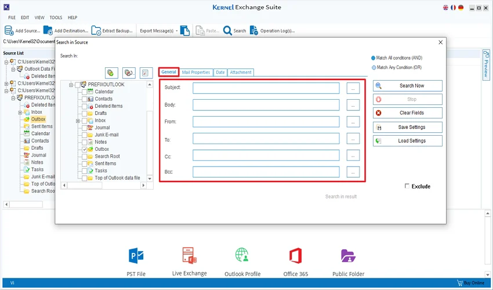
Task: Open the EDIT menu
Action: click(x=25, y=17)
